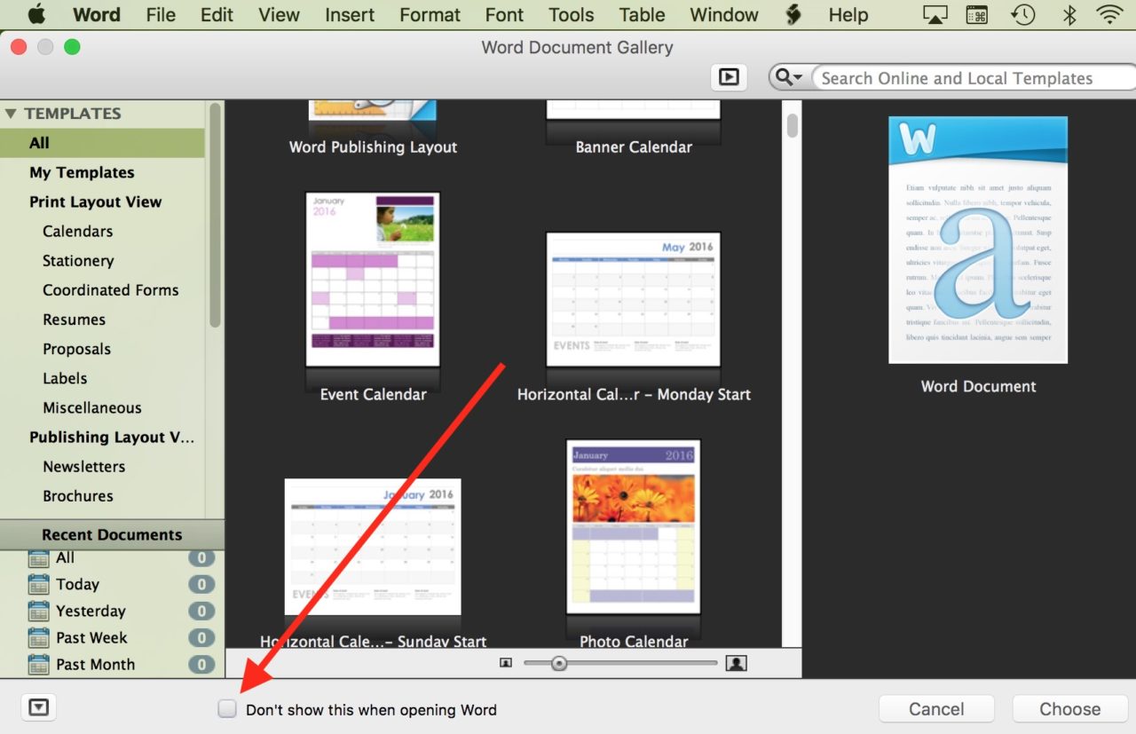Image resolution: width=1136 pixels, height=734 pixels.
Task: Click the calendar icon beside Yesterday
Action: coord(38,611)
